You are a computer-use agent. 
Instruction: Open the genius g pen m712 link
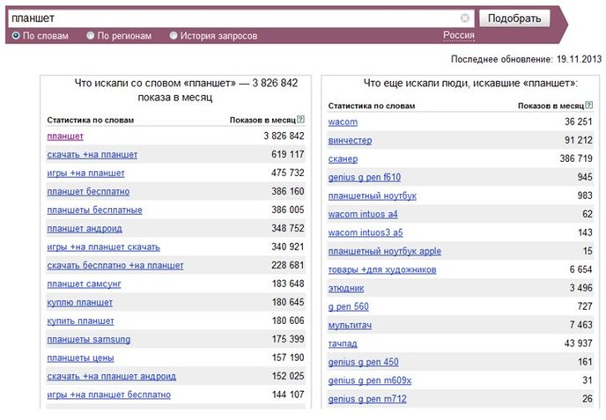tap(367, 399)
